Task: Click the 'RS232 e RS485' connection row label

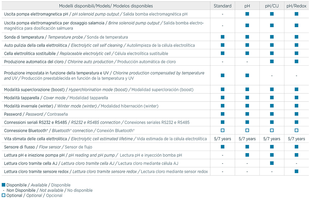Action: [96, 122]
